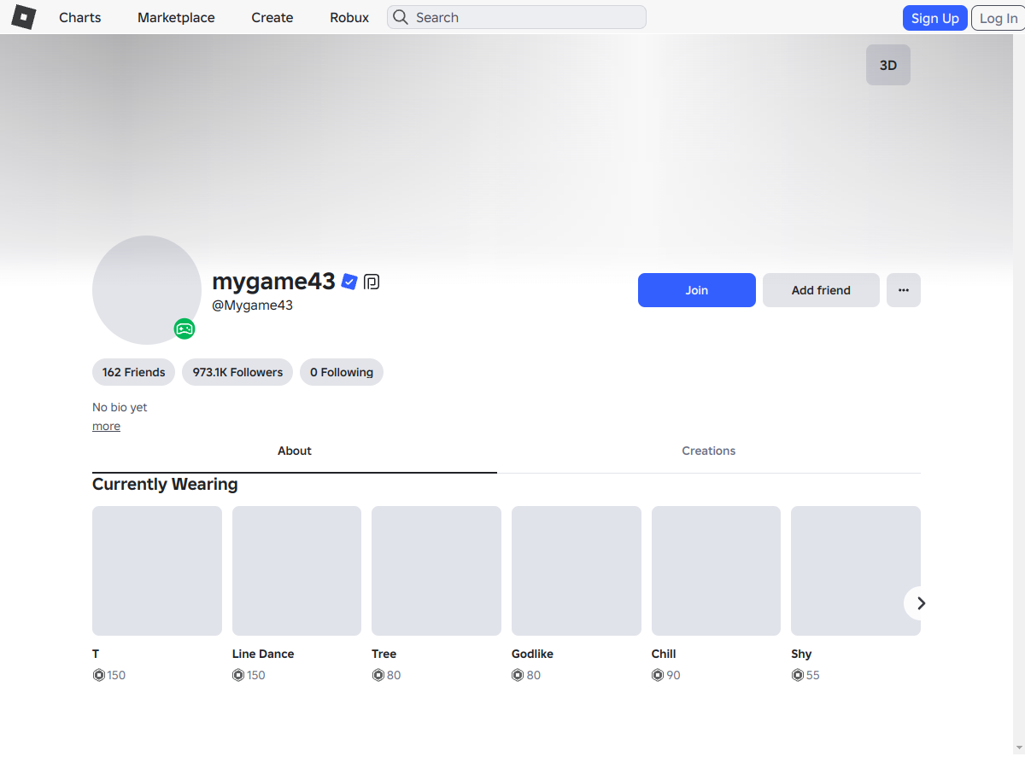The width and height of the screenshot is (1025, 768).
Task: Open the Line Dance item thumbnail
Action: [x=296, y=571]
